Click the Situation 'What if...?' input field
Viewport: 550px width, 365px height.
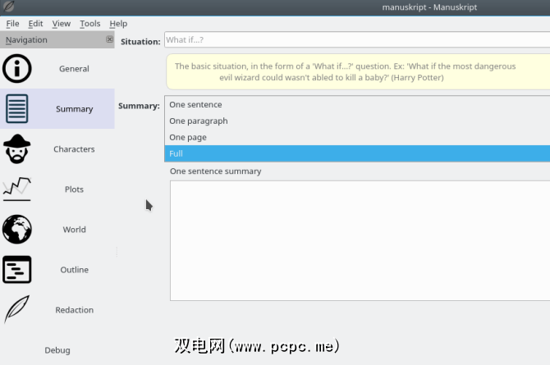click(x=357, y=39)
